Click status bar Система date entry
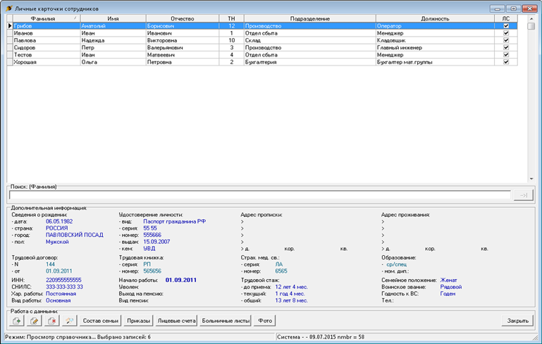 tap(321, 337)
